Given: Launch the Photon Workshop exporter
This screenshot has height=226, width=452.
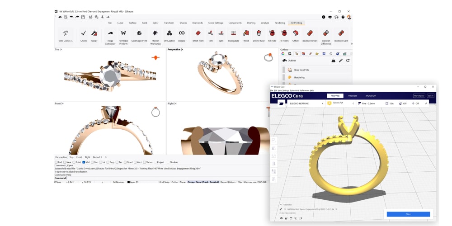Looking at the screenshot, I should (x=155, y=35).
